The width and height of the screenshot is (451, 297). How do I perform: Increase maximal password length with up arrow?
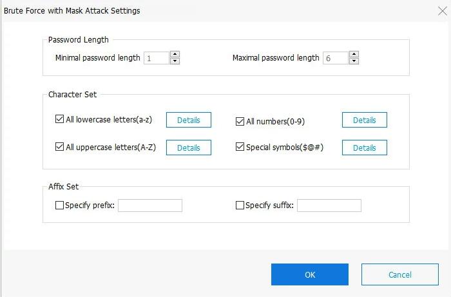(x=354, y=54)
